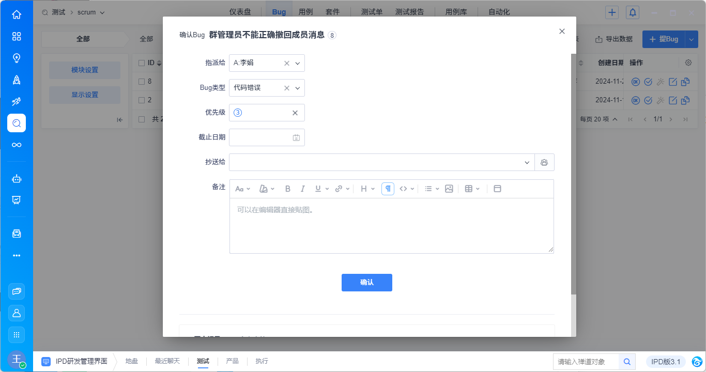Apply italic style in the remark editor
The height and width of the screenshot is (372, 706).
303,189
